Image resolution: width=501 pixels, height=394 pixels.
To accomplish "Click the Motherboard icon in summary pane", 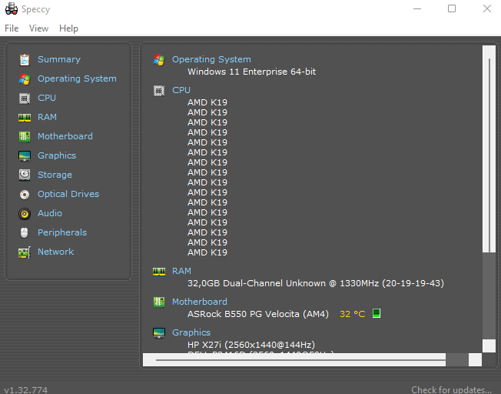I will click(159, 302).
